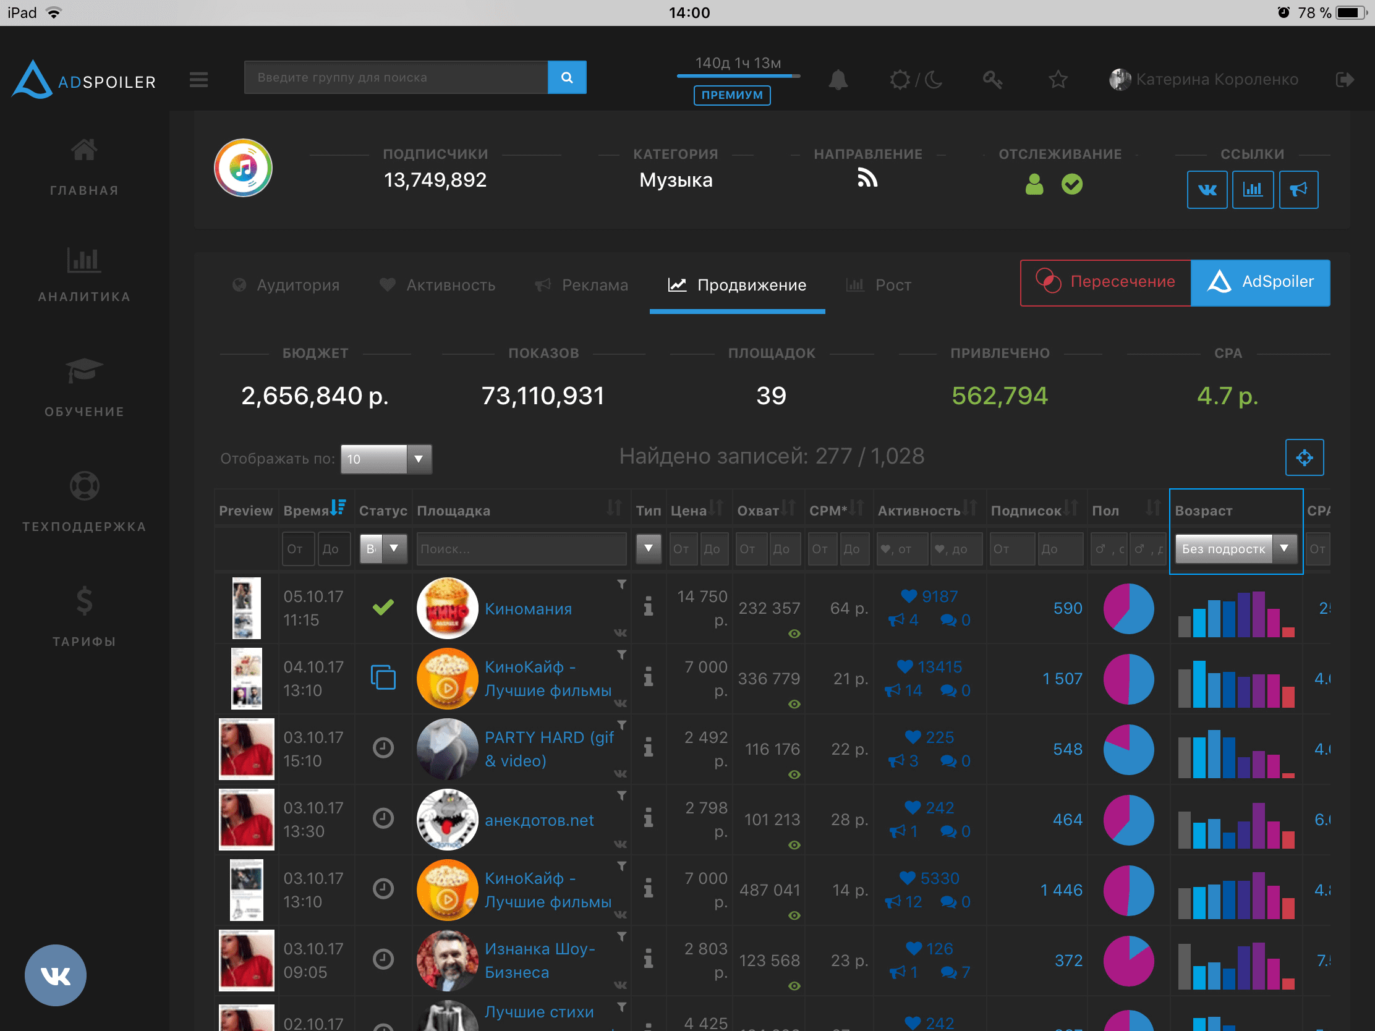Click the crosshair target button
This screenshot has width=1375, height=1031.
(1303, 458)
